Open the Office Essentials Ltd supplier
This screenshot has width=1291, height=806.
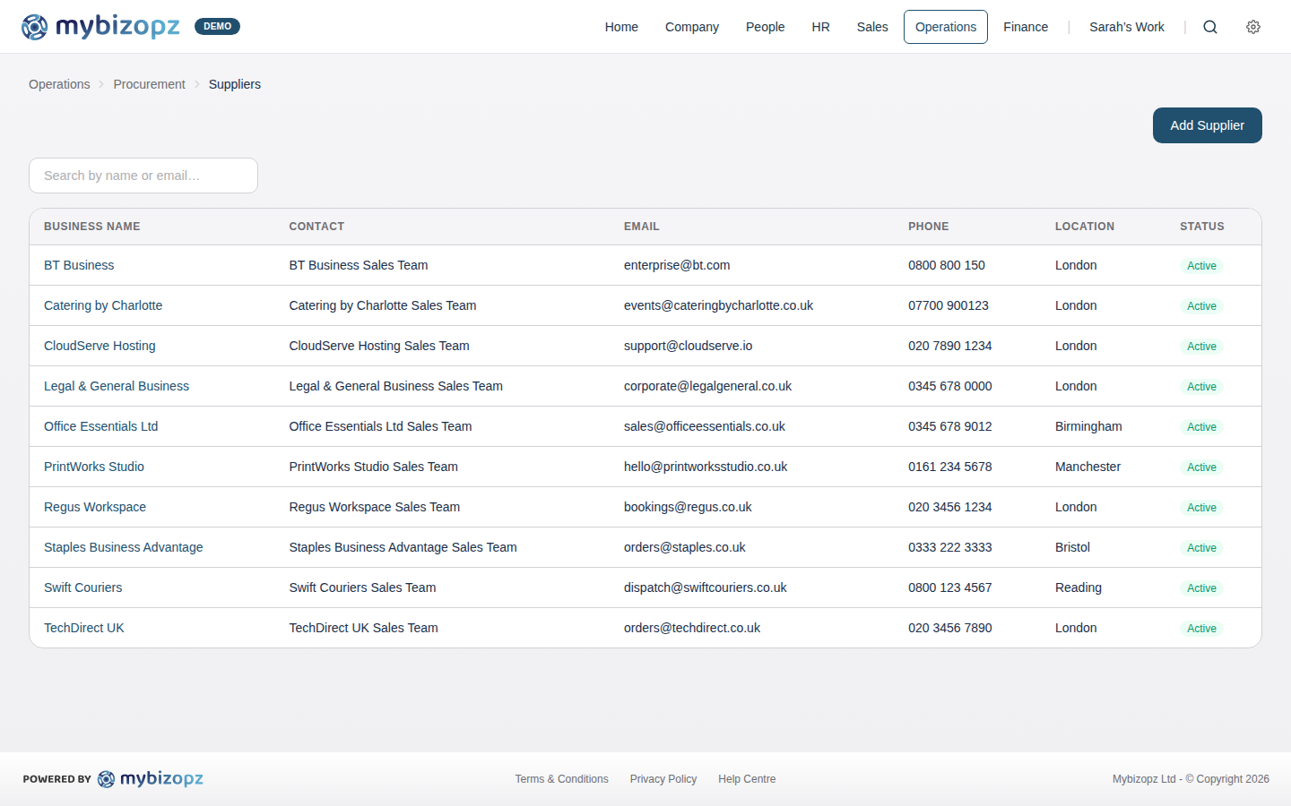[101, 426]
